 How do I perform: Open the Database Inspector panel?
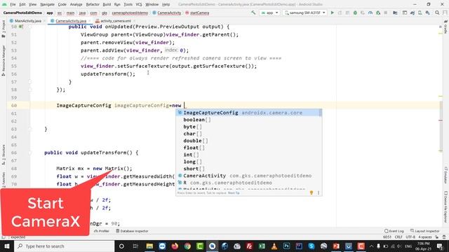click(132, 231)
